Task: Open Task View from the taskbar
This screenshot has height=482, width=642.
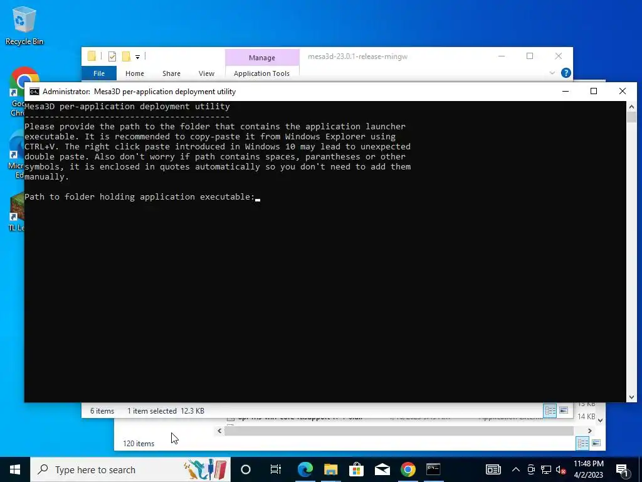Action: point(276,469)
